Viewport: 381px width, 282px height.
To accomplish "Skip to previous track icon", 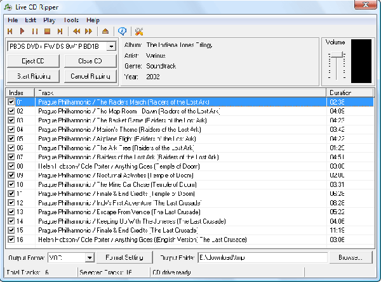I will click(10, 31).
